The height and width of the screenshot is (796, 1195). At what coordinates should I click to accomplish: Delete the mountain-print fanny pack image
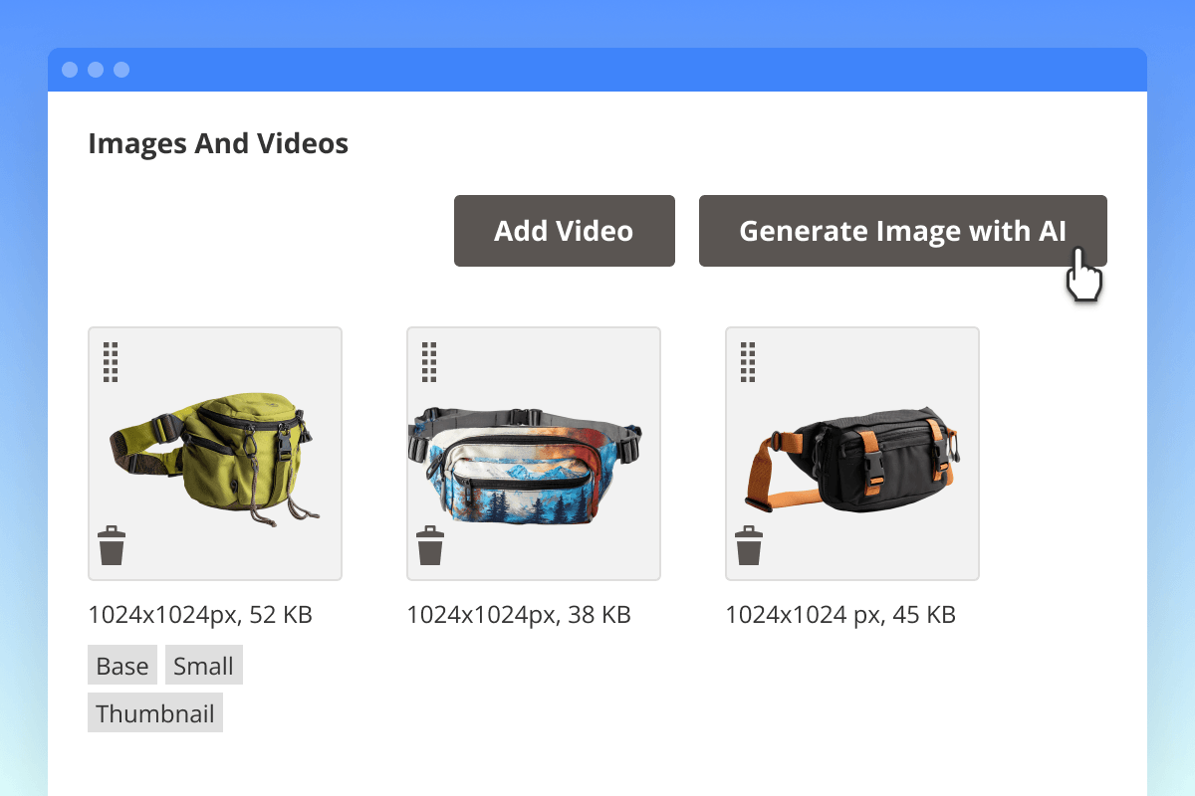430,546
